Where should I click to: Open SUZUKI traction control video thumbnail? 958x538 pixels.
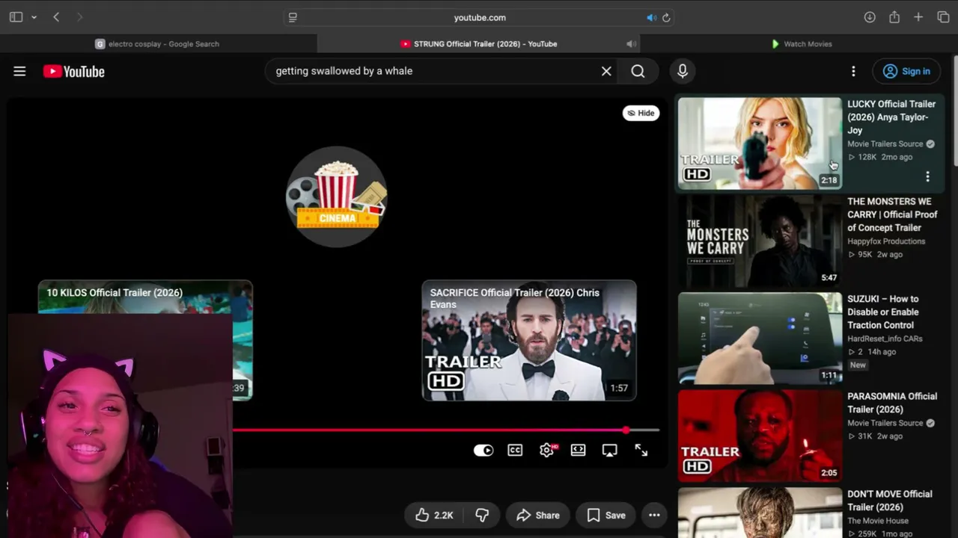(x=760, y=338)
